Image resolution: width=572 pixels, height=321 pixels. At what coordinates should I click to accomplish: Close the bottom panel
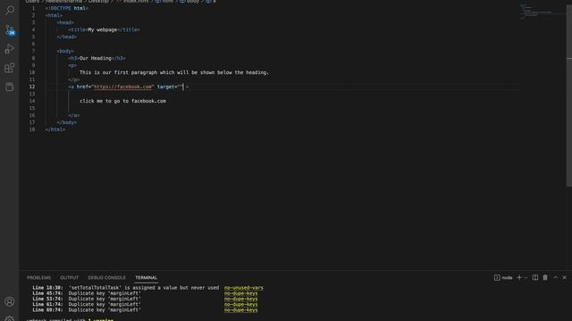564,277
